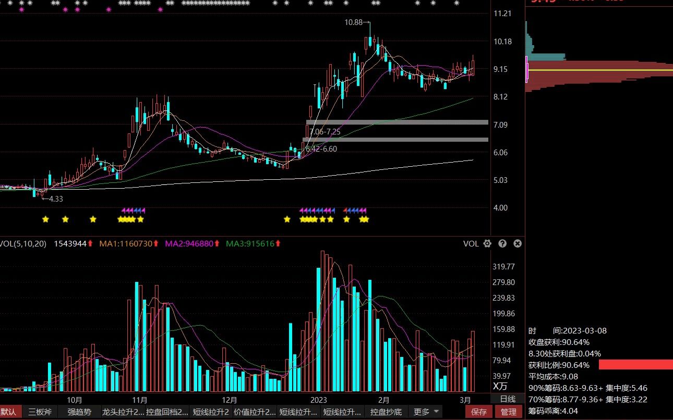
Task: Click the MA2:946880 value
Action: (189, 243)
